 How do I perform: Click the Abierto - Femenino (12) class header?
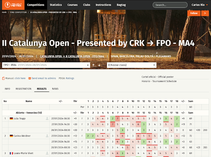(x=29, y=113)
